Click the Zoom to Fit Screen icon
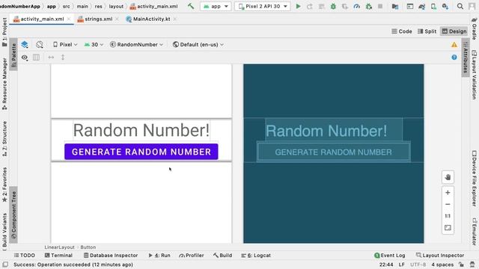 click(448, 228)
